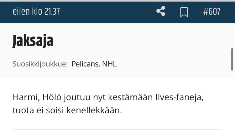235x137 pixels.
Task: Open the permalink for post #607
Action: tap(212, 12)
